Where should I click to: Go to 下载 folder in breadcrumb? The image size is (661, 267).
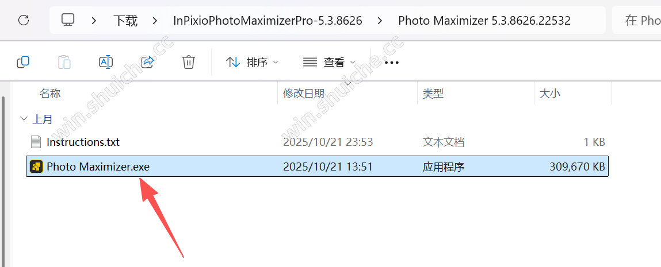click(125, 20)
